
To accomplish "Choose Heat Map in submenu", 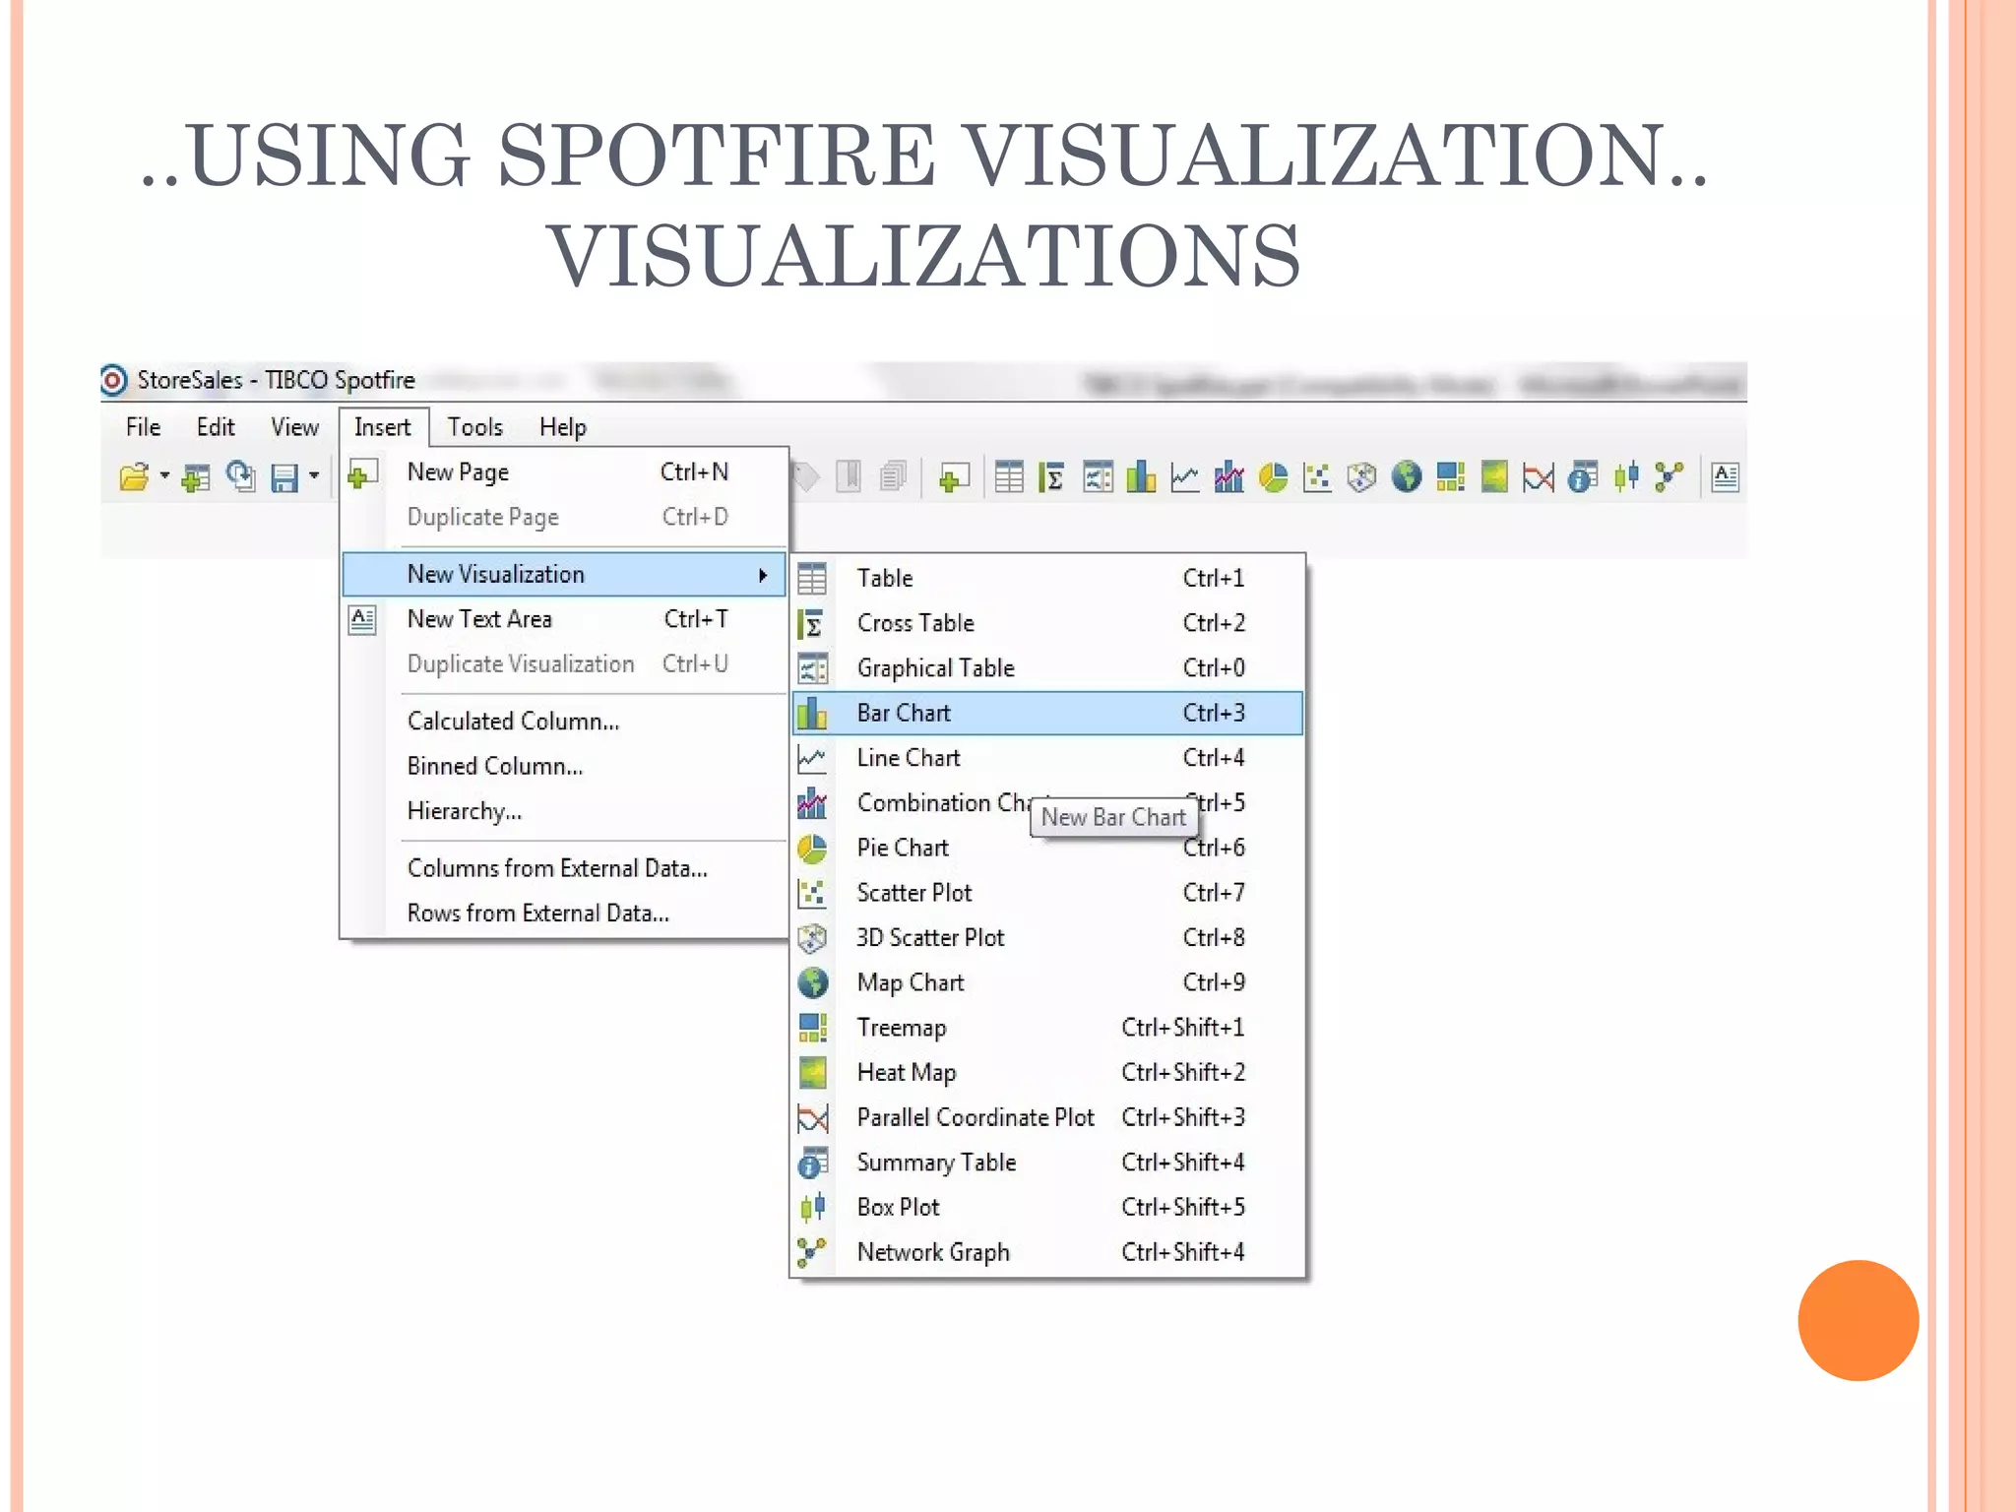I will tap(1047, 1073).
